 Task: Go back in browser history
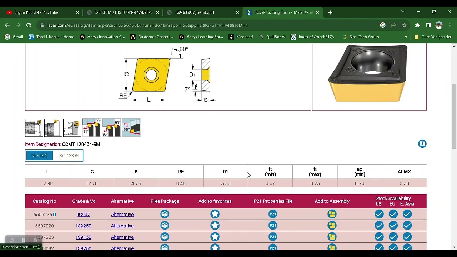point(7,25)
